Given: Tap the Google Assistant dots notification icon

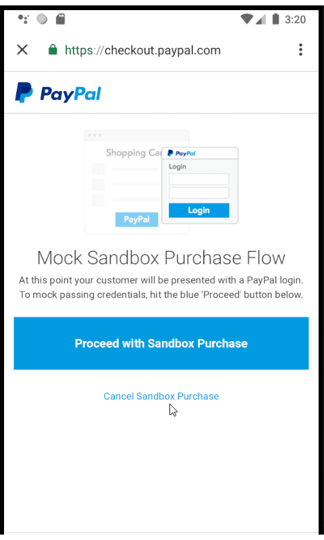Looking at the screenshot, I should [x=24, y=19].
